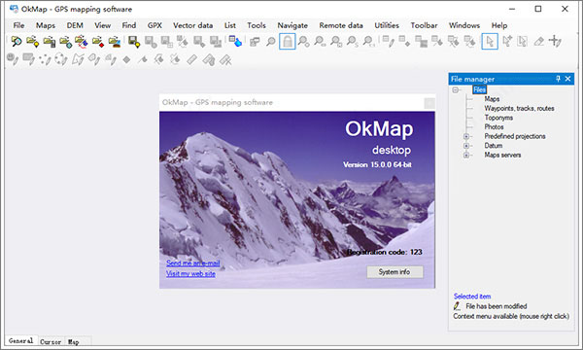This screenshot has height=350, width=583.
Task: Click the Visit my web site link
Action: point(190,273)
